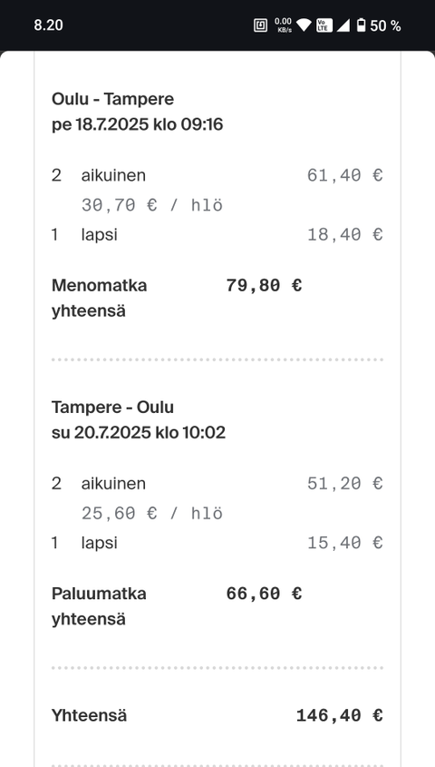The width and height of the screenshot is (435, 767).
Task: Tap the mobile signal strength icon
Action: click(343, 25)
